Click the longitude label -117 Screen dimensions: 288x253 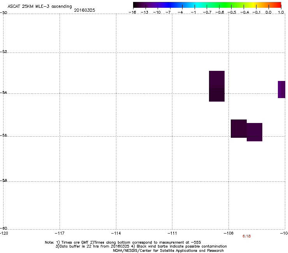pyautogui.click(x=60, y=233)
